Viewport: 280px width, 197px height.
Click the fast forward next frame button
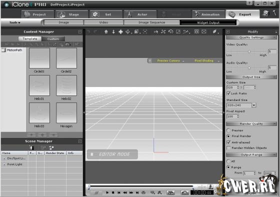click(x=131, y=192)
